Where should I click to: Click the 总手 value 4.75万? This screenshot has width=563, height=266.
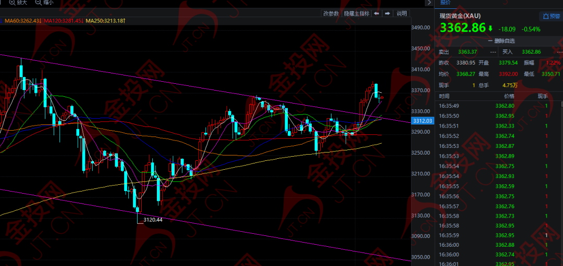pos(510,85)
